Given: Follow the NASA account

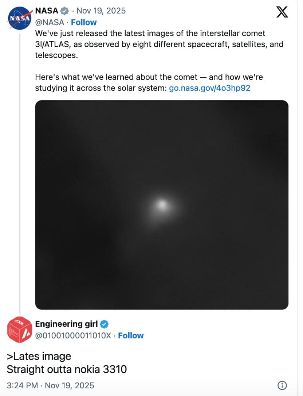Looking at the screenshot, I should pyautogui.click(x=84, y=22).
